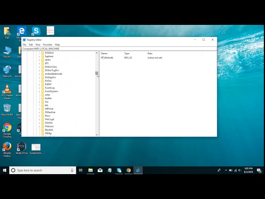The image size is (265, 199).
Task: Open the Nox Multi-Drive shortcut
Action: coord(22,148)
